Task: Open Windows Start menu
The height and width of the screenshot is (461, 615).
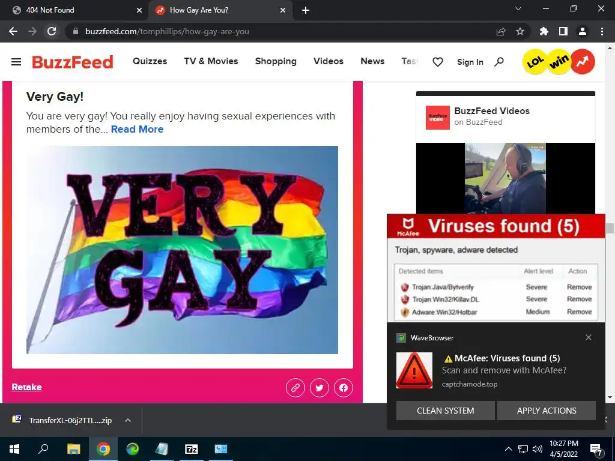Action: tap(14, 449)
